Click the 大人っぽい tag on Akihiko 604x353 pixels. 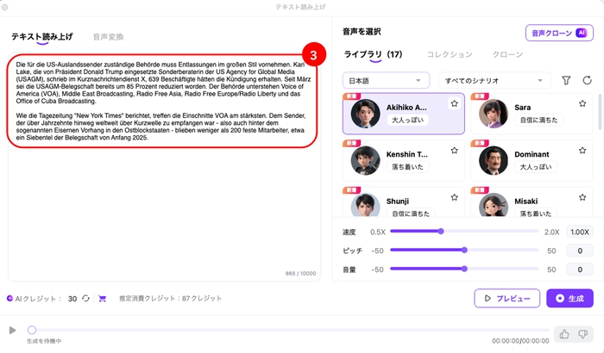pos(407,120)
